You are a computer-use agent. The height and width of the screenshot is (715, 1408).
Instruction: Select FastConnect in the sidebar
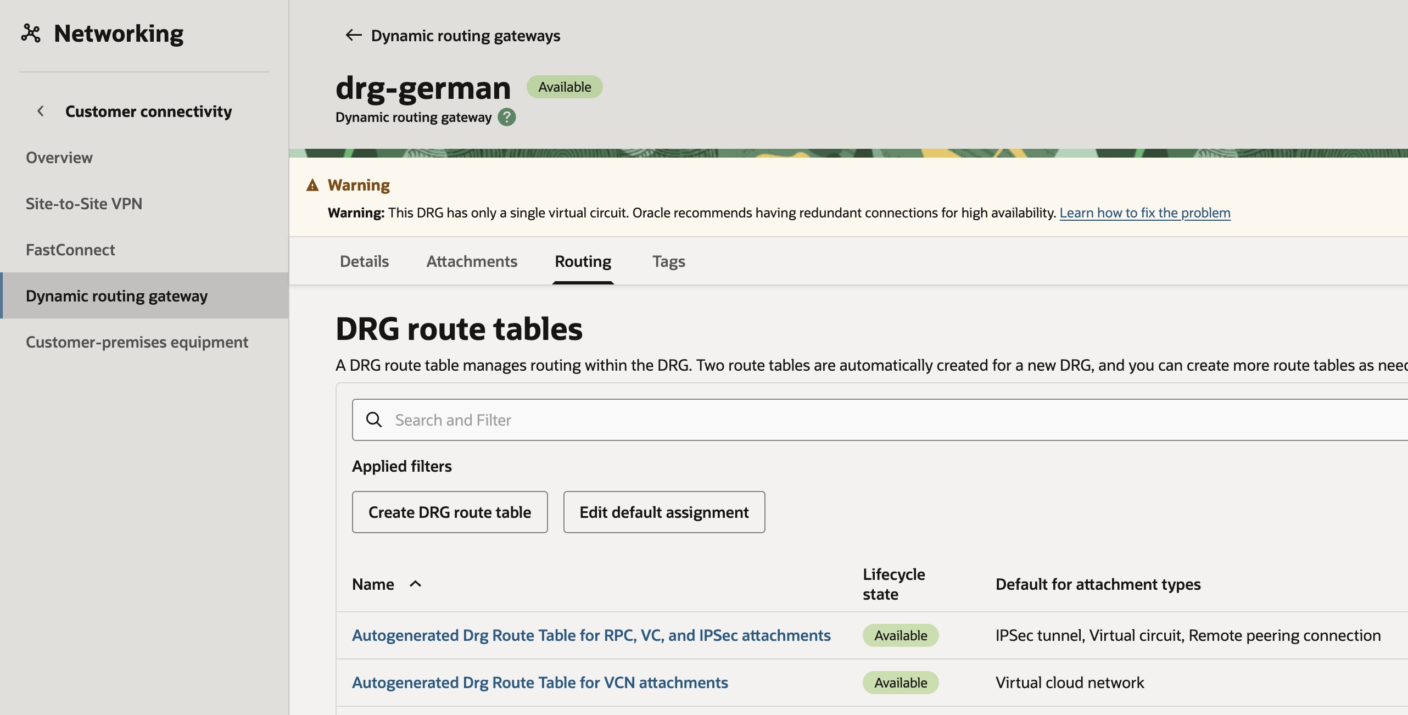coord(70,249)
